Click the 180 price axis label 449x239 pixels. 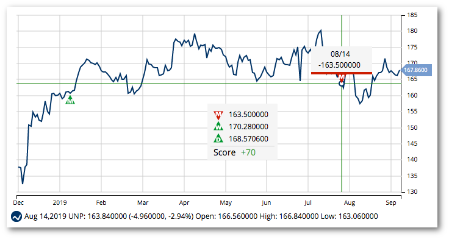click(412, 31)
